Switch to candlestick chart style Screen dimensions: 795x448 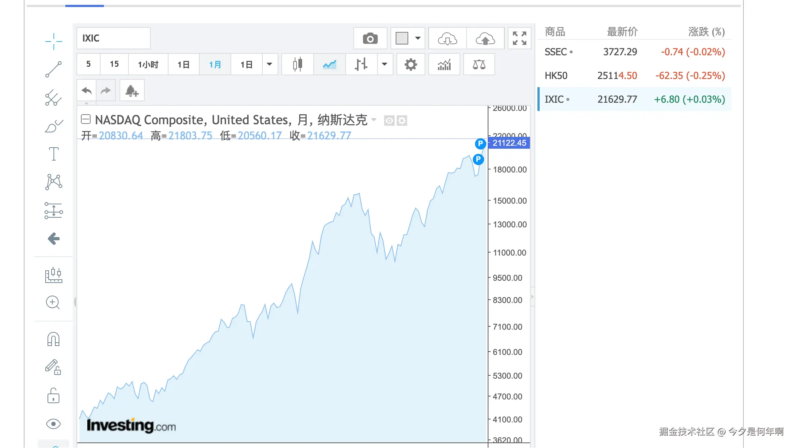pos(297,64)
